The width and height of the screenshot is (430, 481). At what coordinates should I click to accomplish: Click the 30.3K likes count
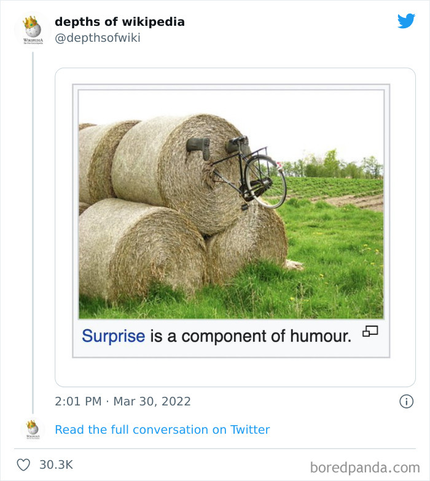[x=56, y=465]
